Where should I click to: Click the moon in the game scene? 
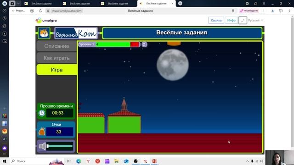coord(173,65)
